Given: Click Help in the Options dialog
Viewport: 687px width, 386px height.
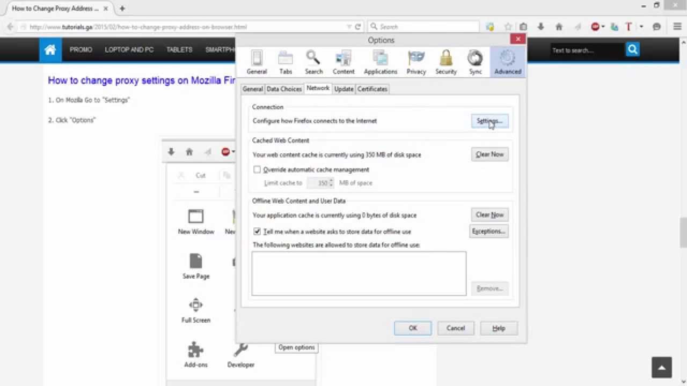Looking at the screenshot, I should [499, 328].
